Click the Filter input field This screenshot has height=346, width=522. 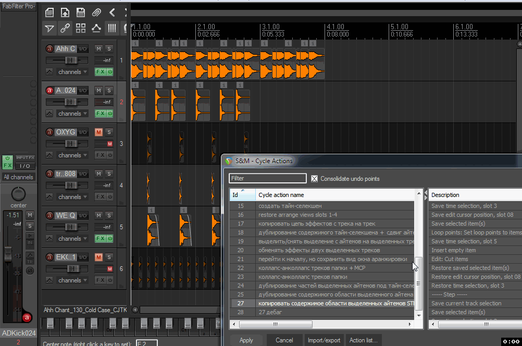pos(268,178)
